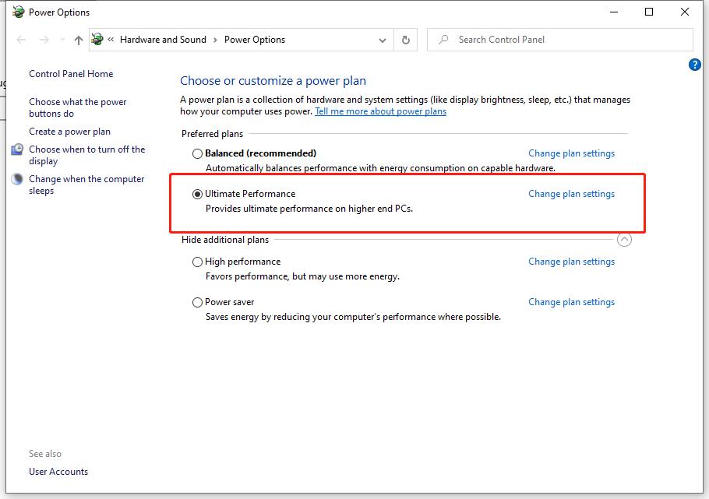Click the Power Options title bar icon
The width and height of the screenshot is (709, 499).
[x=19, y=12]
